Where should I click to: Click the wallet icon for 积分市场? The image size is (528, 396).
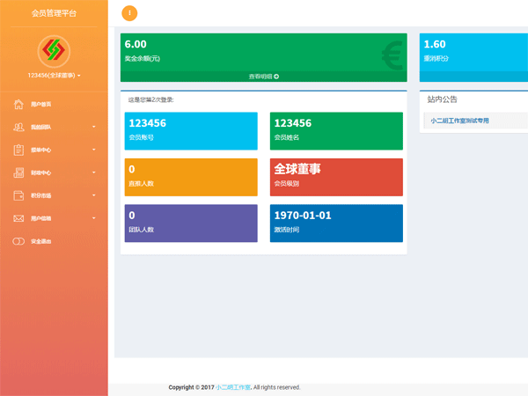point(18,195)
